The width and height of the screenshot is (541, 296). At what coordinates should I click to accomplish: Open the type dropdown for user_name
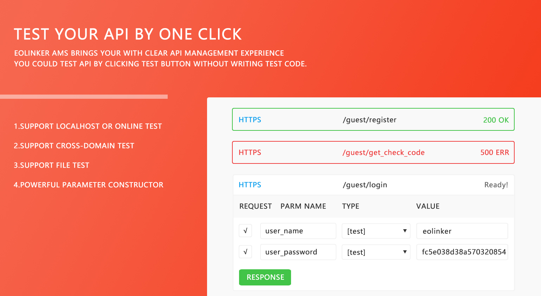point(376,231)
